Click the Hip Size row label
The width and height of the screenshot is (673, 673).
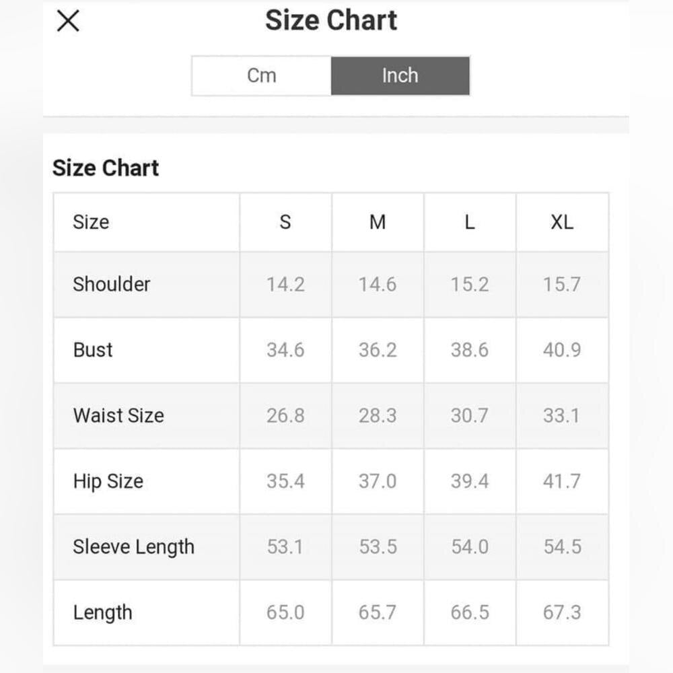click(x=108, y=481)
